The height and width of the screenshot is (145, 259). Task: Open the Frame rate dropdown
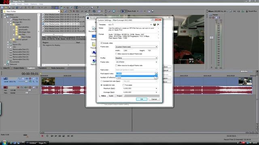tap(156, 62)
